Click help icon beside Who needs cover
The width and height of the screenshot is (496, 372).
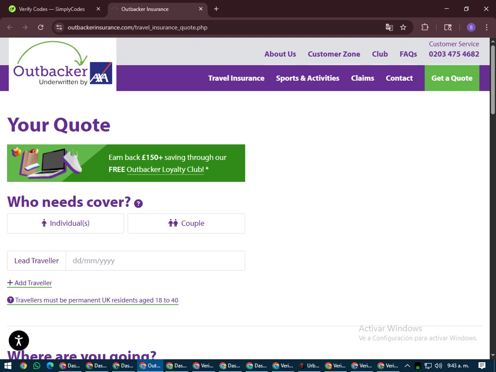click(138, 204)
